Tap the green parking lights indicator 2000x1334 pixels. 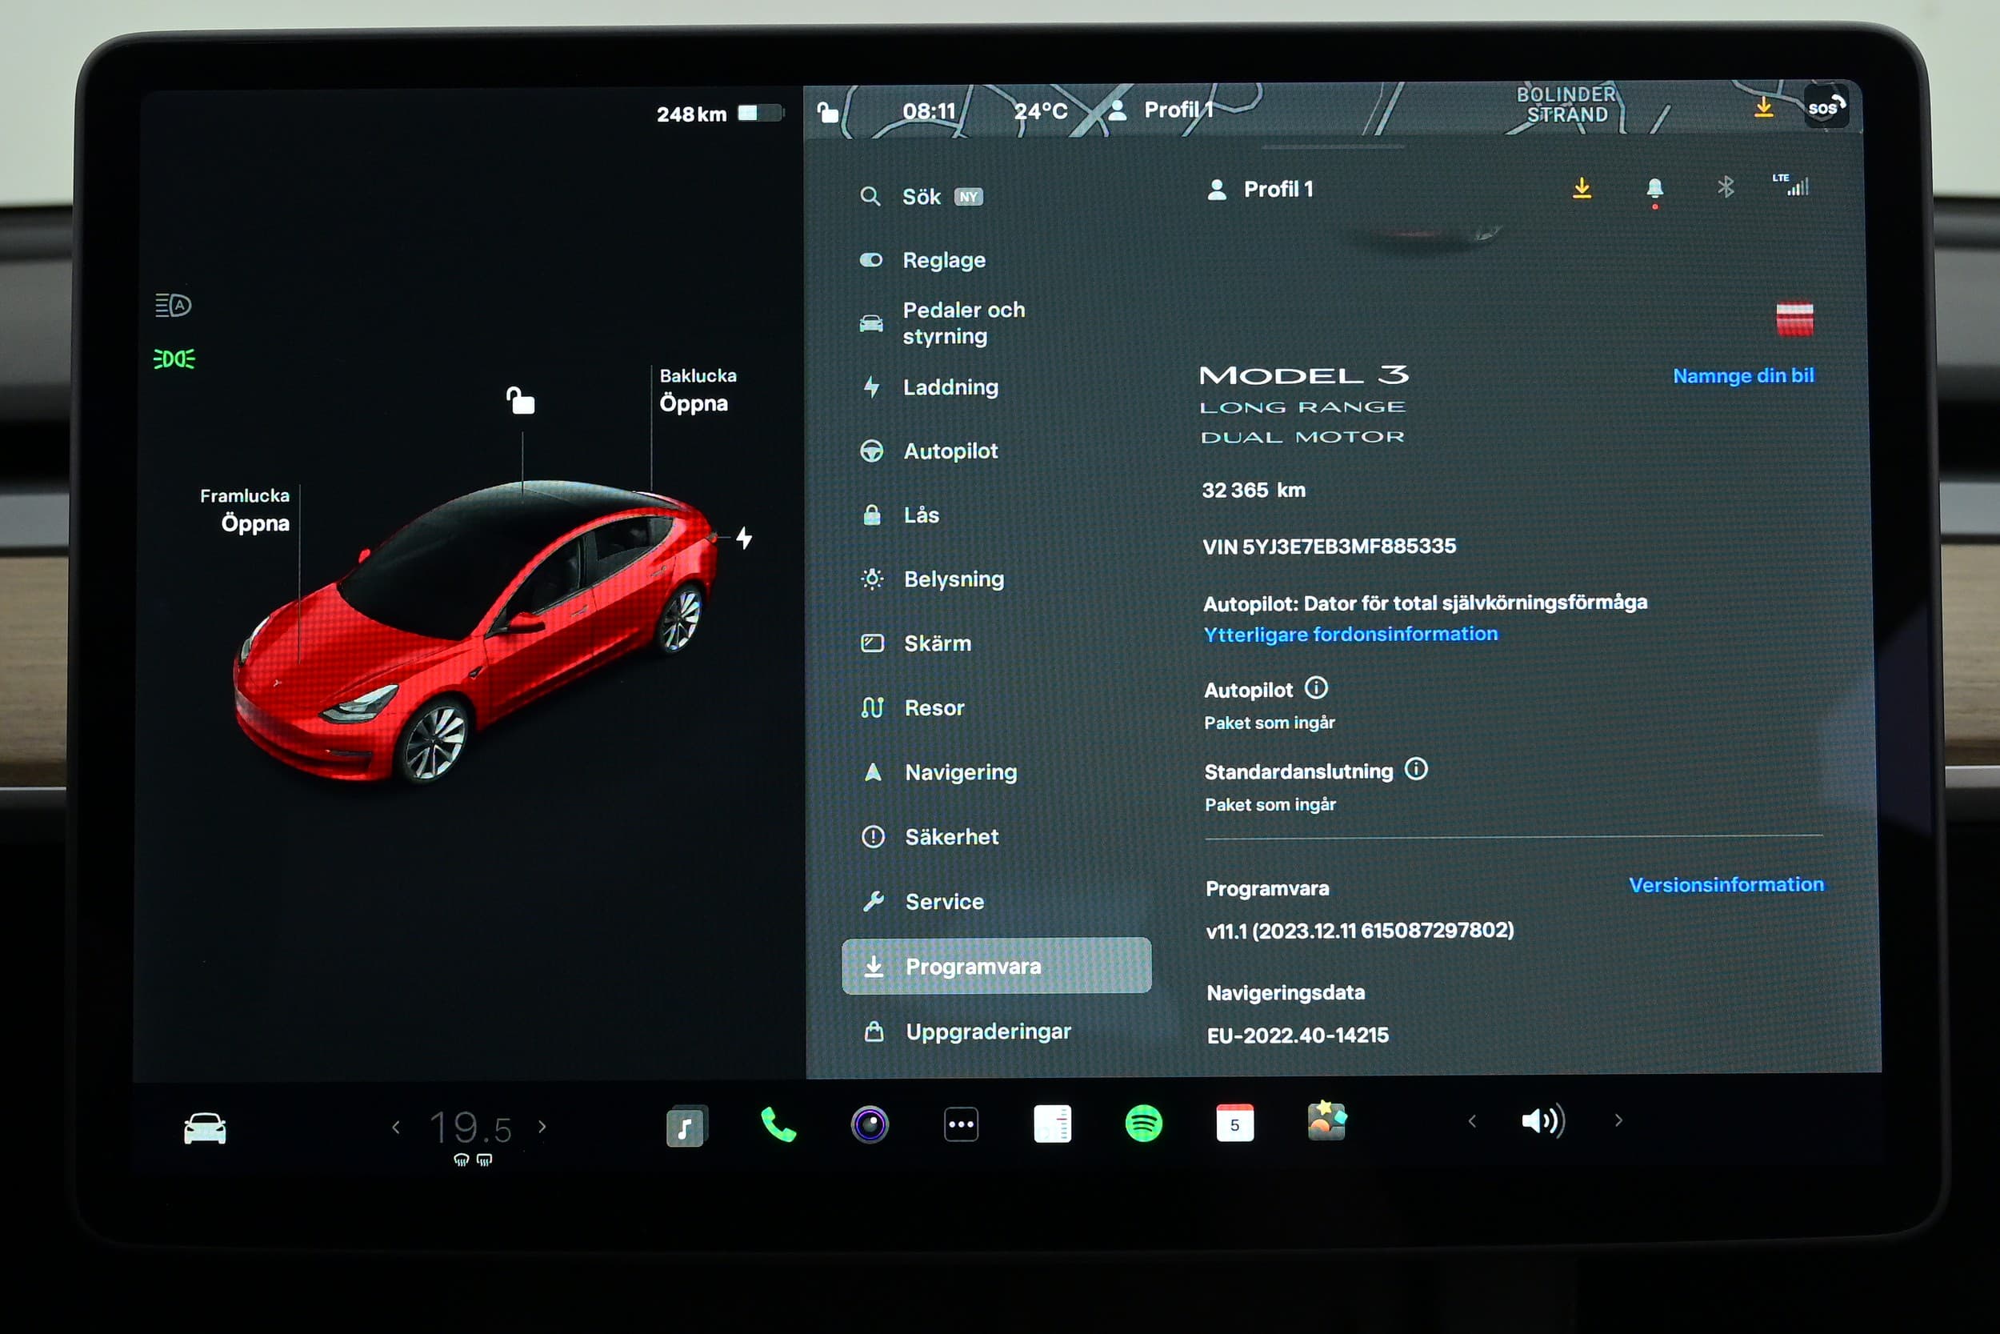pos(174,359)
